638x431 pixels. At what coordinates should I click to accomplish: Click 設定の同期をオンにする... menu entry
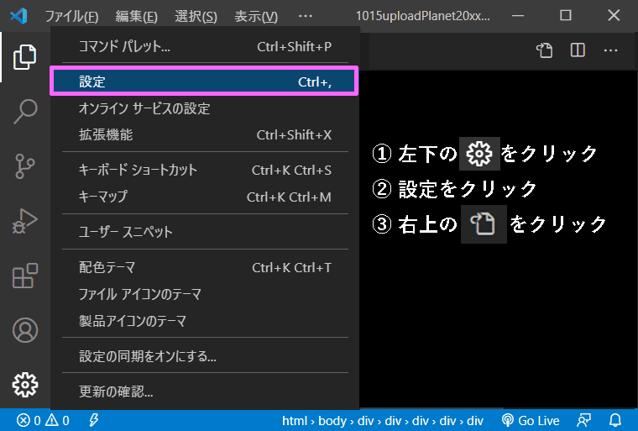205,356
